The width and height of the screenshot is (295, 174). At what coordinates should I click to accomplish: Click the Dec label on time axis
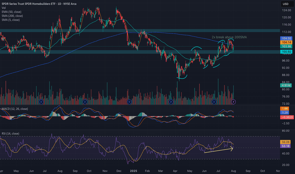pyautogui.click(x=119, y=171)
